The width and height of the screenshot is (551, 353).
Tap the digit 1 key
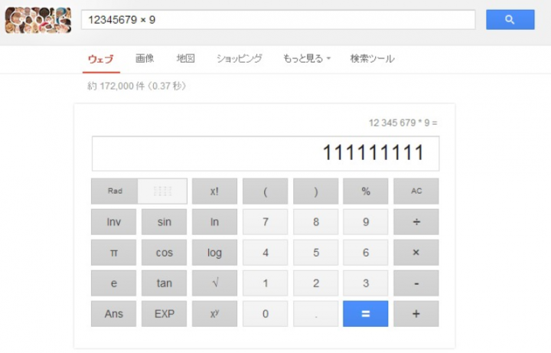(x=266, y=283)
